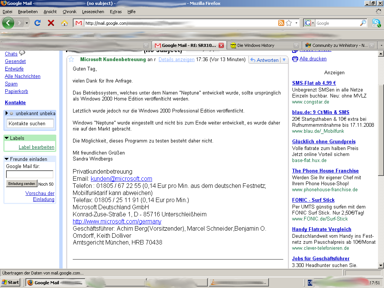The width and height of the screenshot is (384, 288).
Task: Star the Microsoft Kundenbetreuung message
Action: [71, 60]
